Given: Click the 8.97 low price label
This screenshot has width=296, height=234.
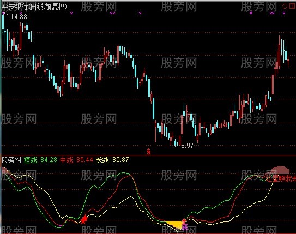Looking at the screenshot, I should 188,146.
